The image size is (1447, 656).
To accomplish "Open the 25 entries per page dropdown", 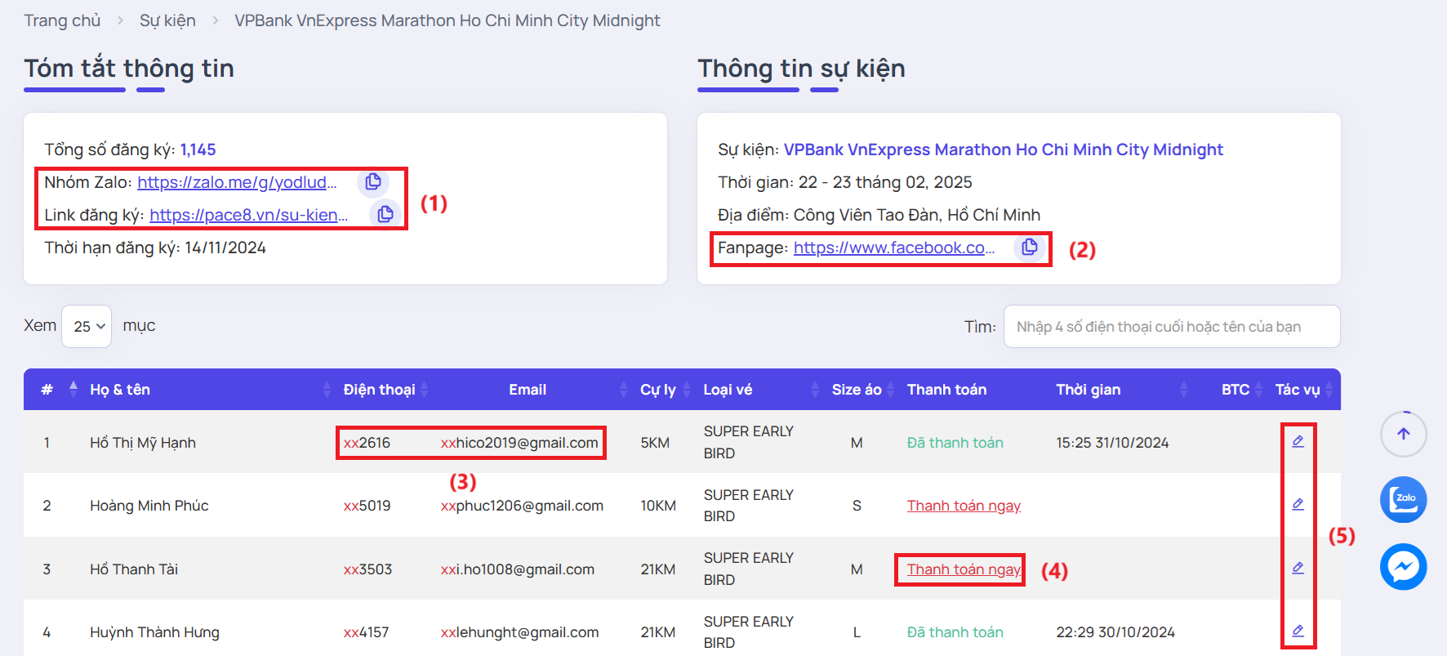I will 87,326.
